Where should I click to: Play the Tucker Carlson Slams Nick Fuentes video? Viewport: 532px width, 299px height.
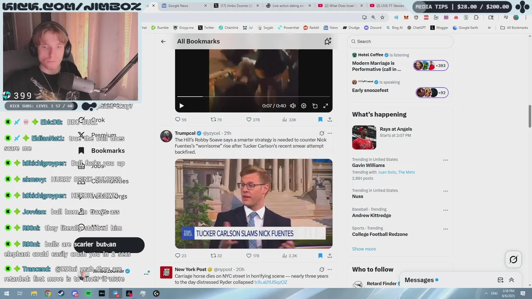254,203
